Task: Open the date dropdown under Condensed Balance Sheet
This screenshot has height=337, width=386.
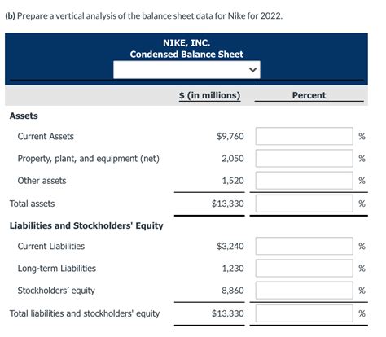Action: click(186, 70)
